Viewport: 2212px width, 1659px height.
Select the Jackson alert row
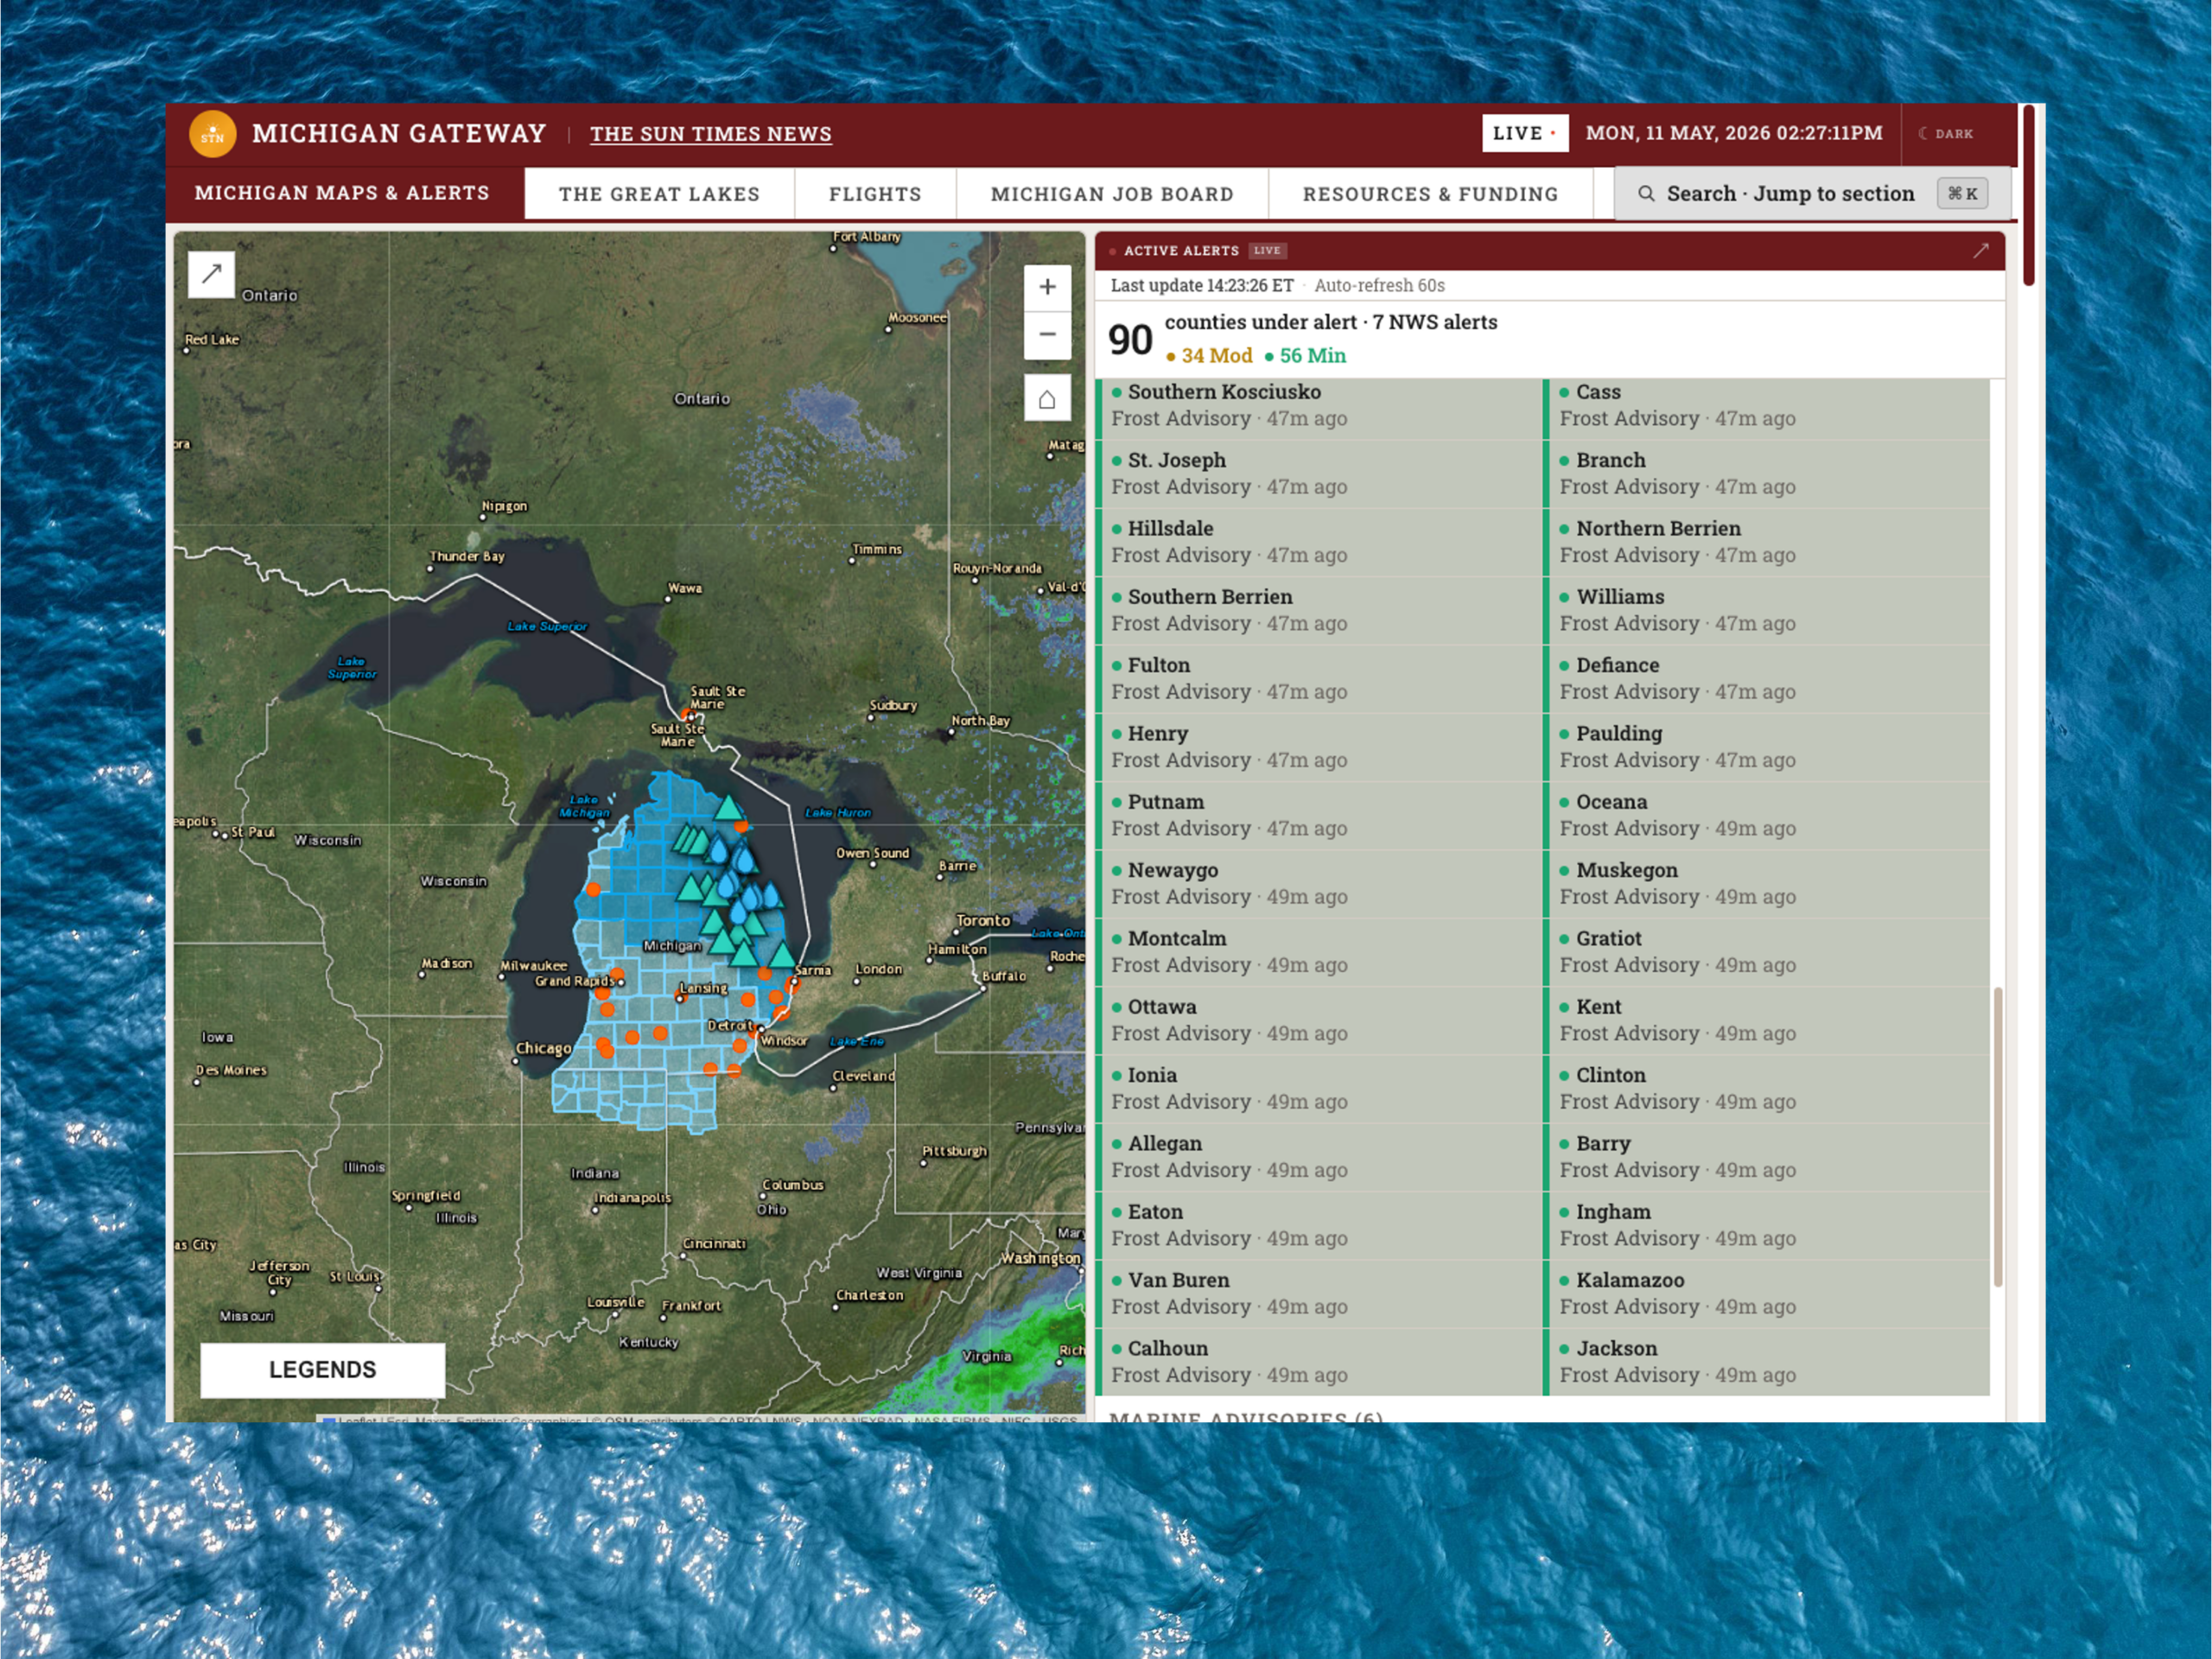[1768, 1362]
